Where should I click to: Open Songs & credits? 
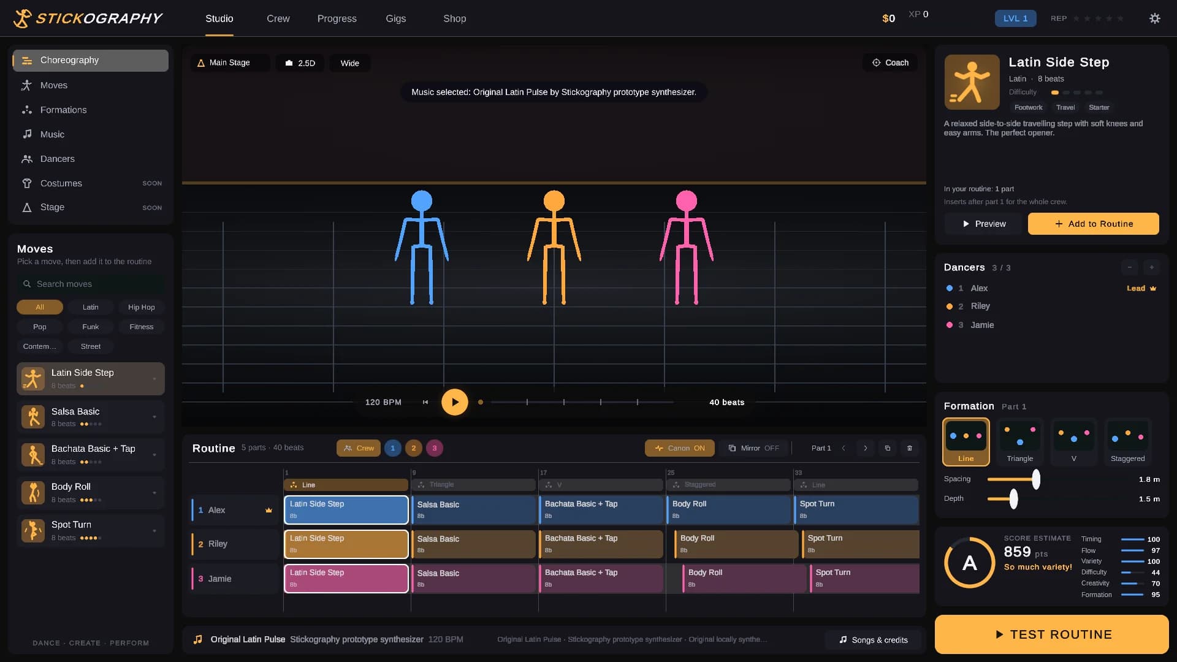coord(872,640)
